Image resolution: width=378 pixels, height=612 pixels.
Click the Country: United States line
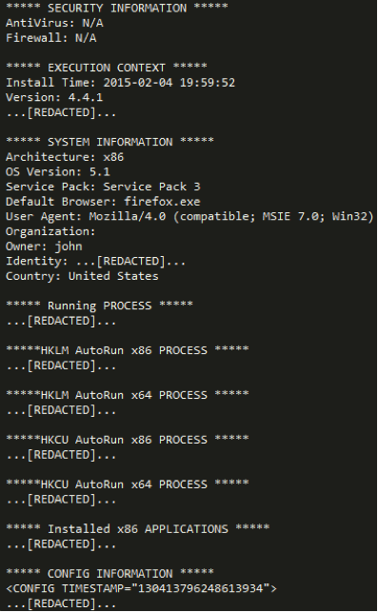click(x=82, y=276)
